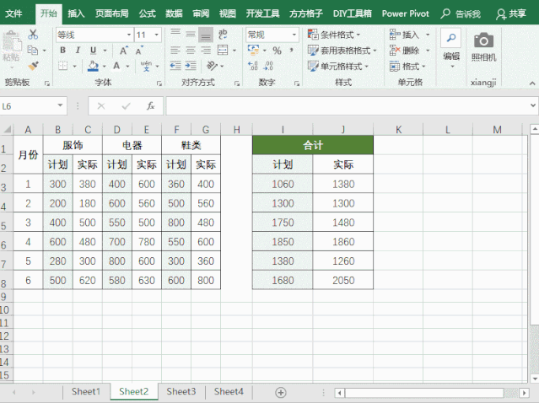This screenshot has height=403, width=539.
Task: Open 套用表格格式 table styles
Action: [x=342, y=51]
